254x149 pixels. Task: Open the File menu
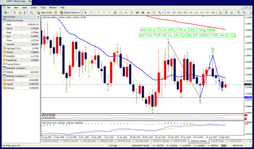(x=9, y=7)
